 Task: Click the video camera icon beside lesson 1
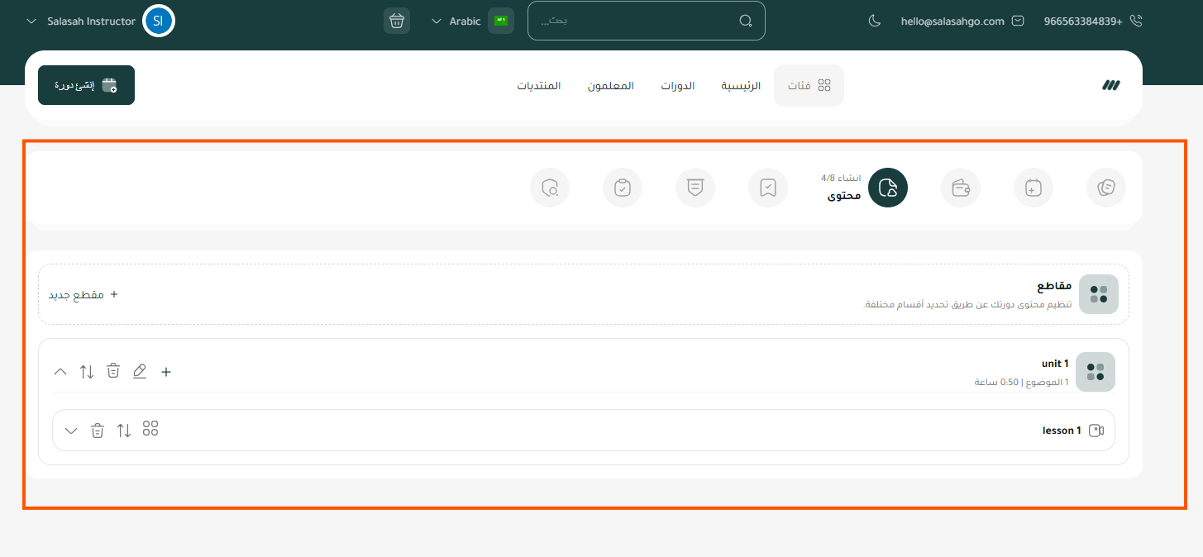pos(1096,431)
